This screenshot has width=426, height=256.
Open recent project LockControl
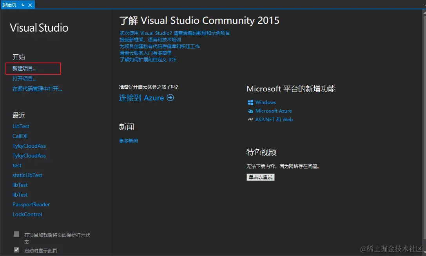point(27,214)
